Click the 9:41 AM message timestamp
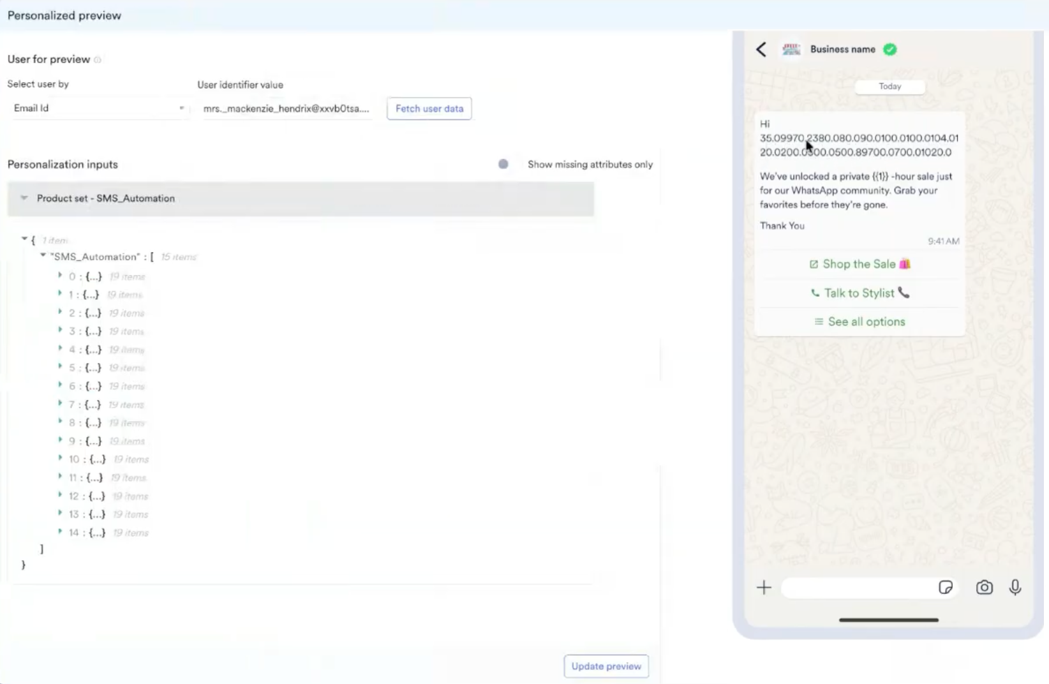The height and width of the screenshot is (684, 1049). (943, 241)
